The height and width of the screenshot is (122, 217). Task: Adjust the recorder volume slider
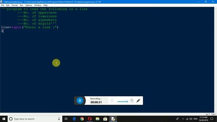123,102
